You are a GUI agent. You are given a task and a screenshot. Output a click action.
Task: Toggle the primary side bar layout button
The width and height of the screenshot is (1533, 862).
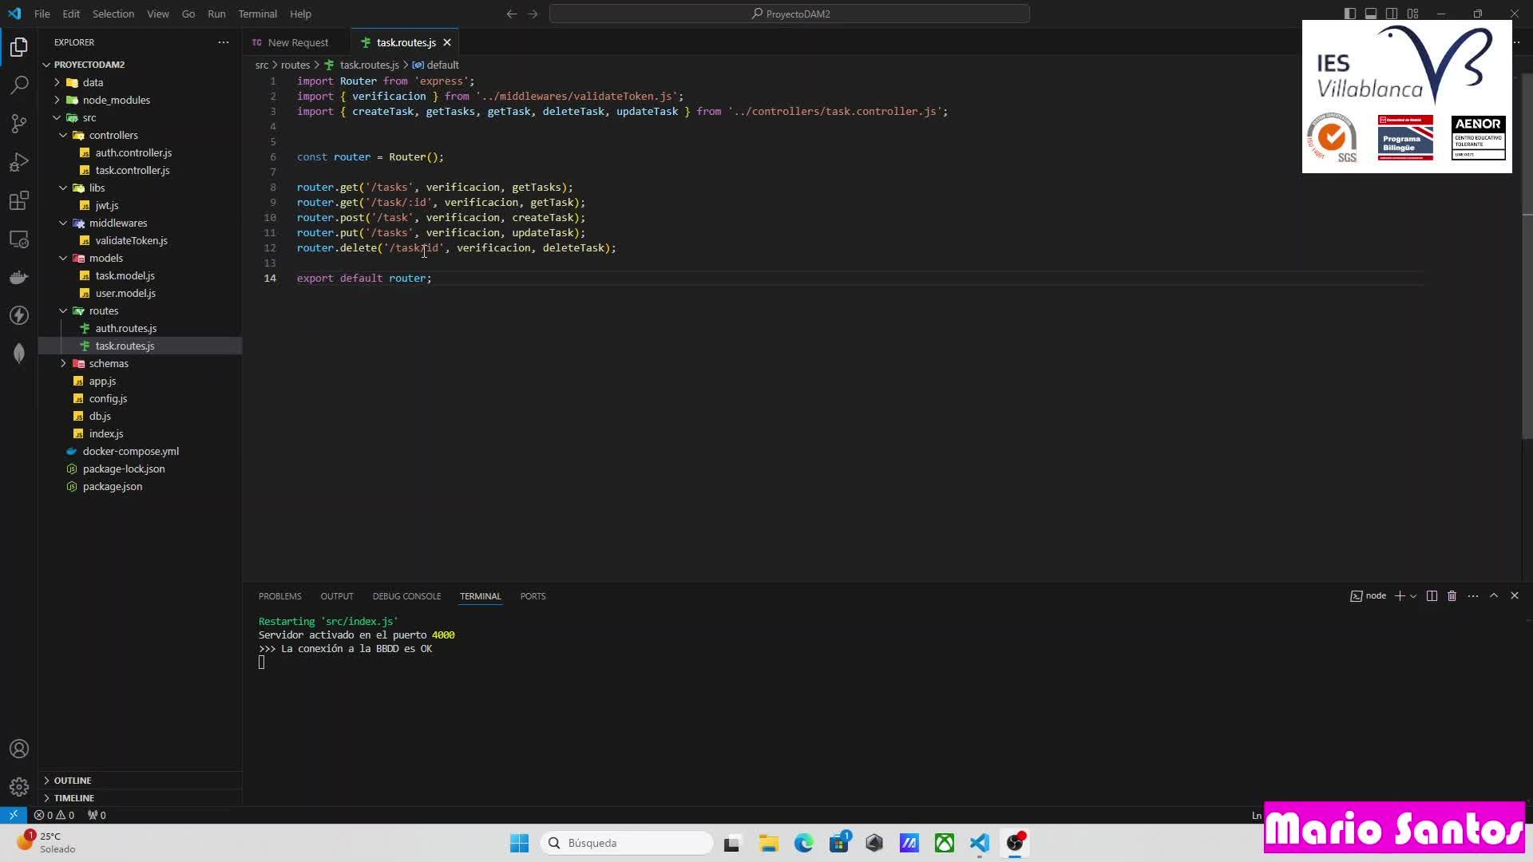(1350, 14)
